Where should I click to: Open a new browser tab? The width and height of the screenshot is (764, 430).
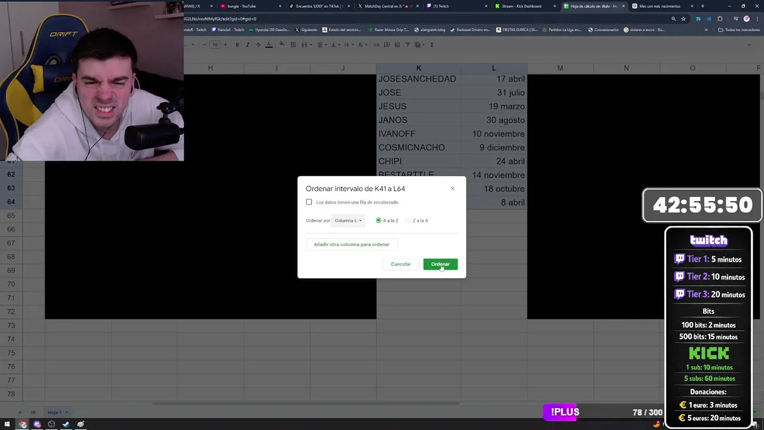(703, 6)
